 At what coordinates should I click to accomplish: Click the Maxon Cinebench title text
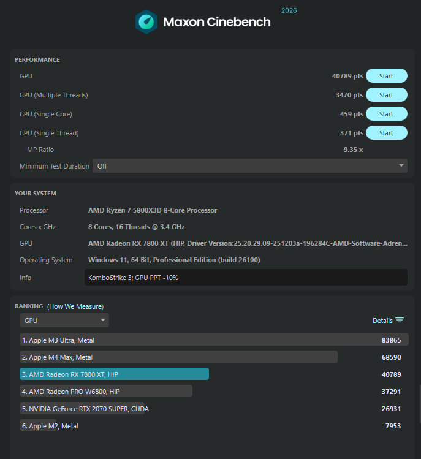[x=217, y=22]
